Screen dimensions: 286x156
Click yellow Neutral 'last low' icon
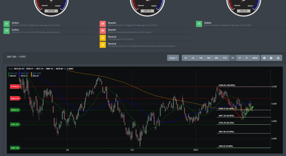pyautogui.click(x=103, y=45)
